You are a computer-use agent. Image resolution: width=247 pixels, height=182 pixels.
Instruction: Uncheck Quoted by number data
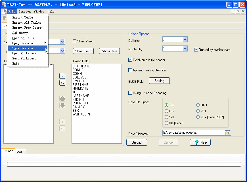pyautogui.click(x=196, y=50)
